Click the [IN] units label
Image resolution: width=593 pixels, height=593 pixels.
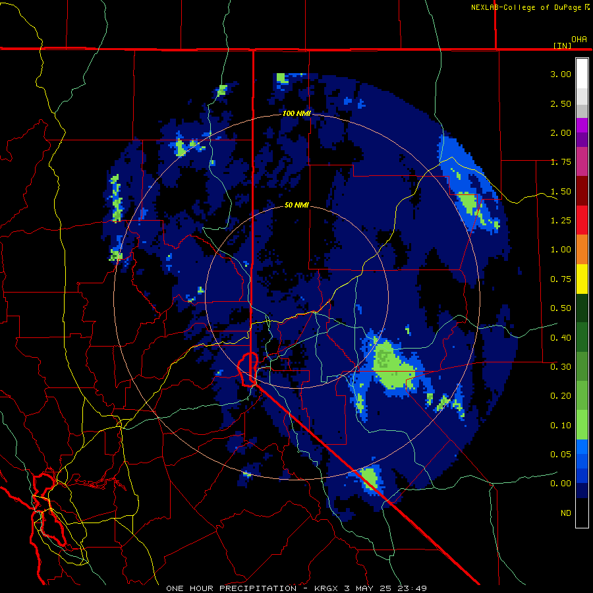click(x=562, y=45)
